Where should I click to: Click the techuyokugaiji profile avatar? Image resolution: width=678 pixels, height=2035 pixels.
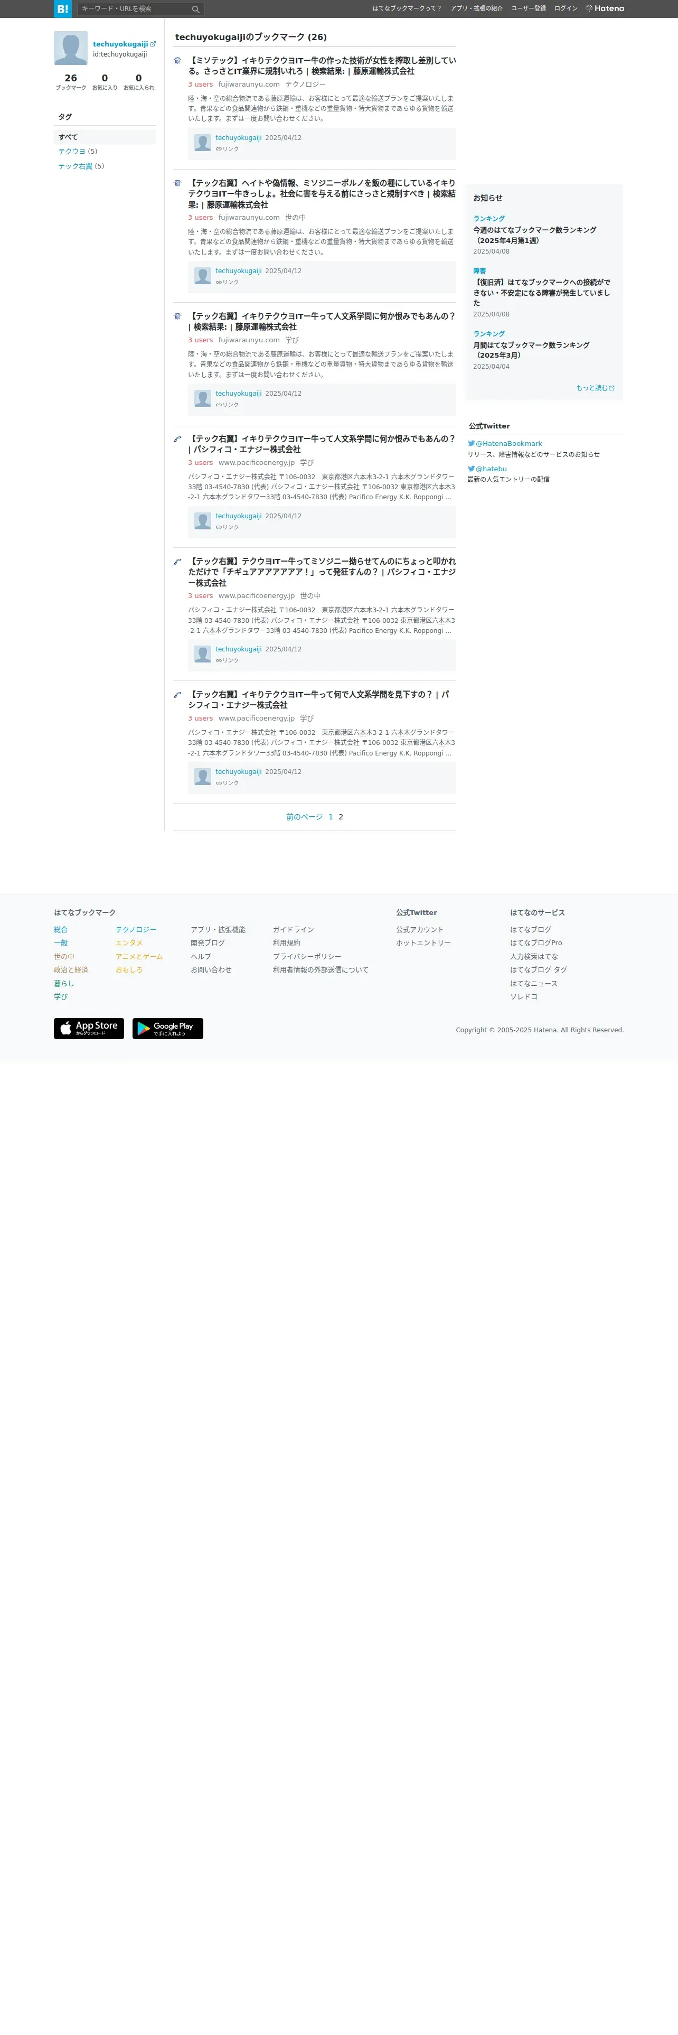(70, 48)
